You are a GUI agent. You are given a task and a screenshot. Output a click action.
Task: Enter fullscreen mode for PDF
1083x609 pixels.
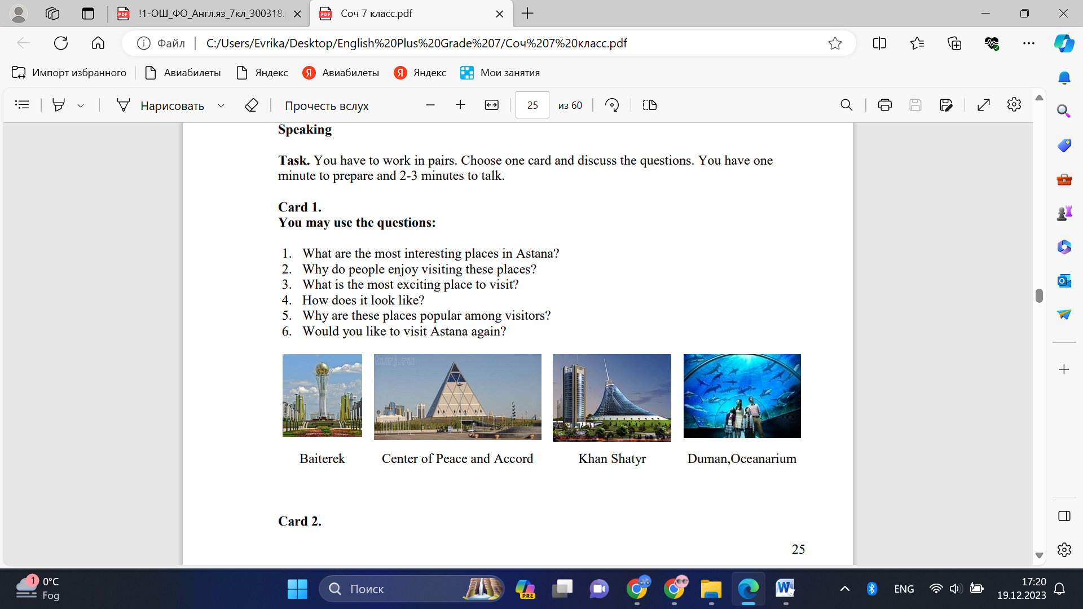click(x=984, y=105)
